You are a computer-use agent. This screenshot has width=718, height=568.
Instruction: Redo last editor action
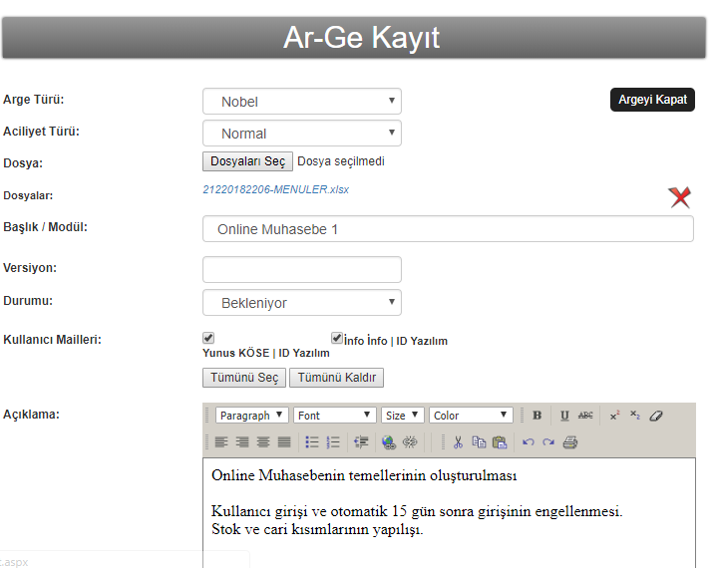pyautogui.click(x=548, y=442)
